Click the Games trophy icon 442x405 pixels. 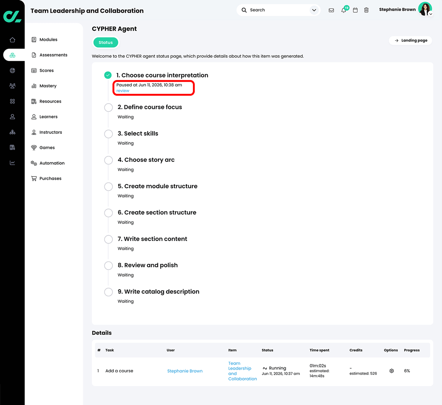click(x=34, y=148)
